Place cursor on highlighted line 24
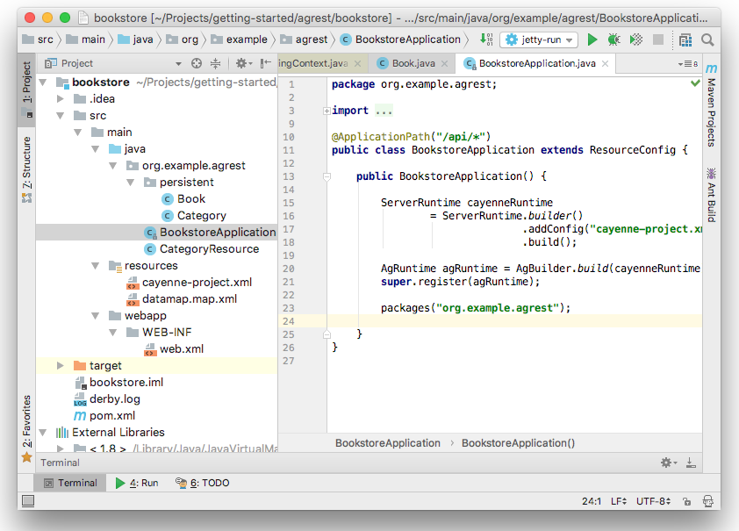 (x=513, y=321)
